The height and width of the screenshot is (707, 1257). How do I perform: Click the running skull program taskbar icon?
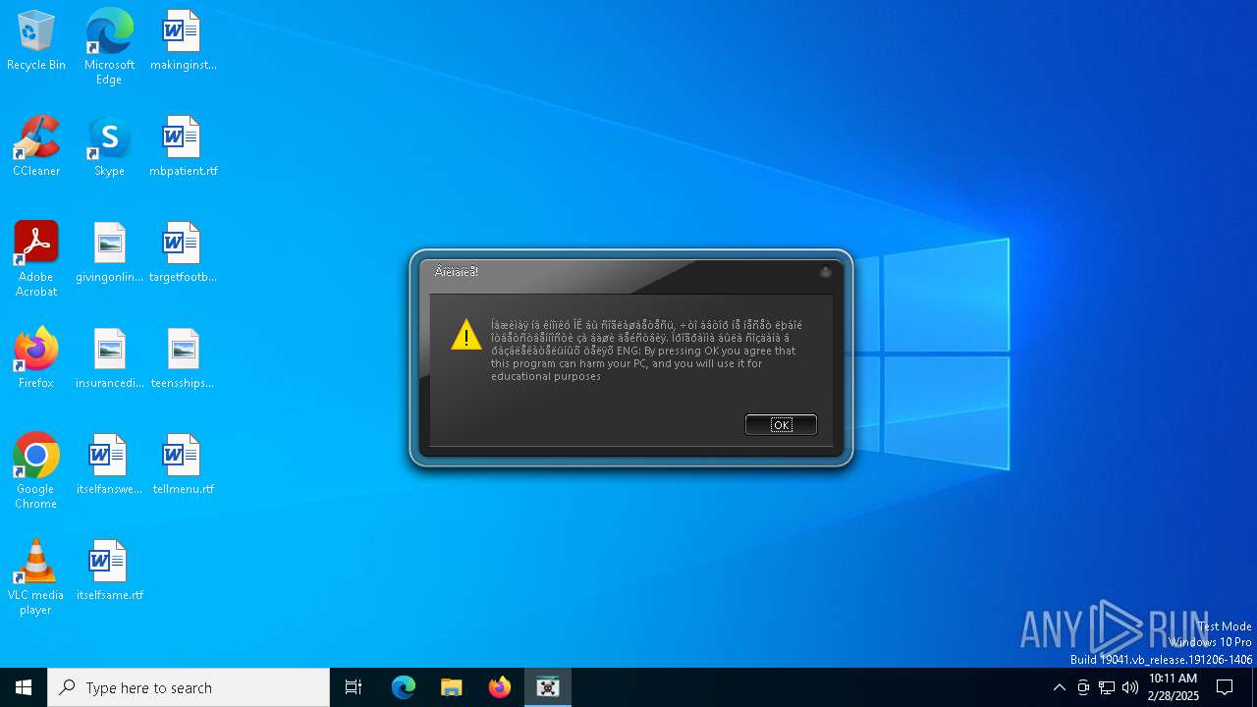coord(548,687)
